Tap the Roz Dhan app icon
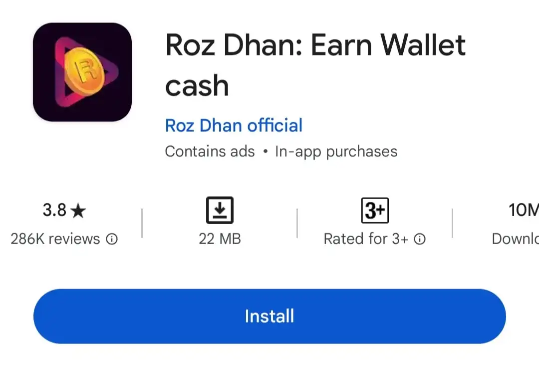 click(82, 72)
